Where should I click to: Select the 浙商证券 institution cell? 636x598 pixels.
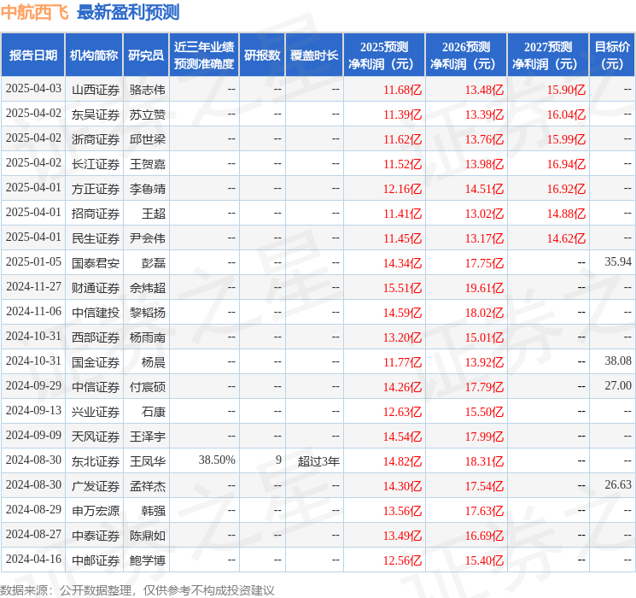click(x=96, y=139)
